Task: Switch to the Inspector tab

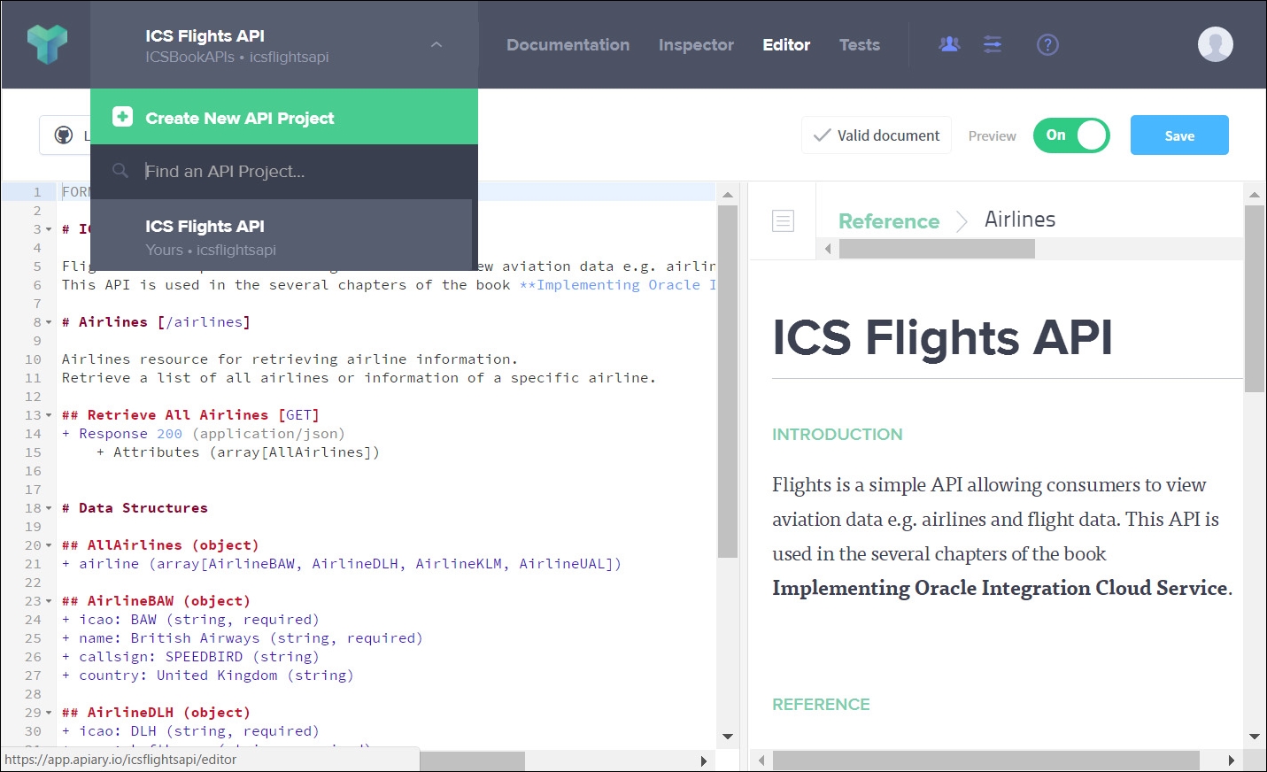Action: [696, 44]
